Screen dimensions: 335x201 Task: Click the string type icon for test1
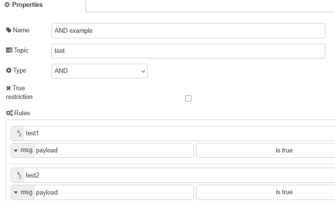click(19, 133)
